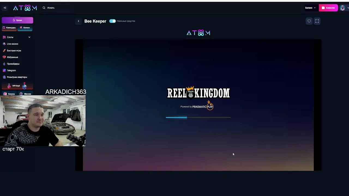Click the game loading progress bar
Screen dimensions: 349x196
[198, 117]
